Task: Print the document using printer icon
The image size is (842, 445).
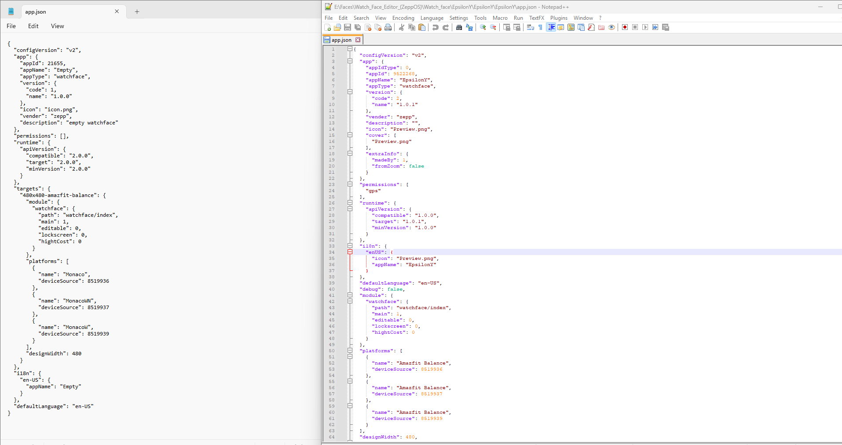Action: pos(388,27)
